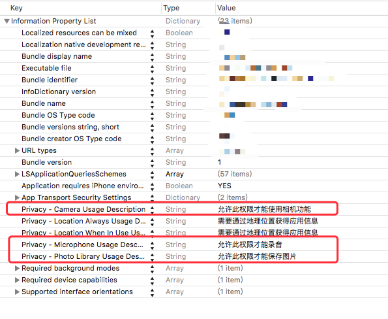Image resolution: width=388 pixels, height=319 pixels.
Task: Expand App Transport Security Settings dictionary
Action: click(17, 197)
